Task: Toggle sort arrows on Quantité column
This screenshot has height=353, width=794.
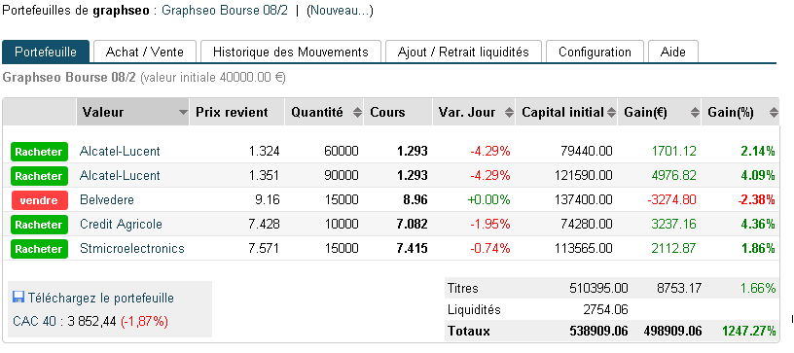Action: (x=357, y=113)
